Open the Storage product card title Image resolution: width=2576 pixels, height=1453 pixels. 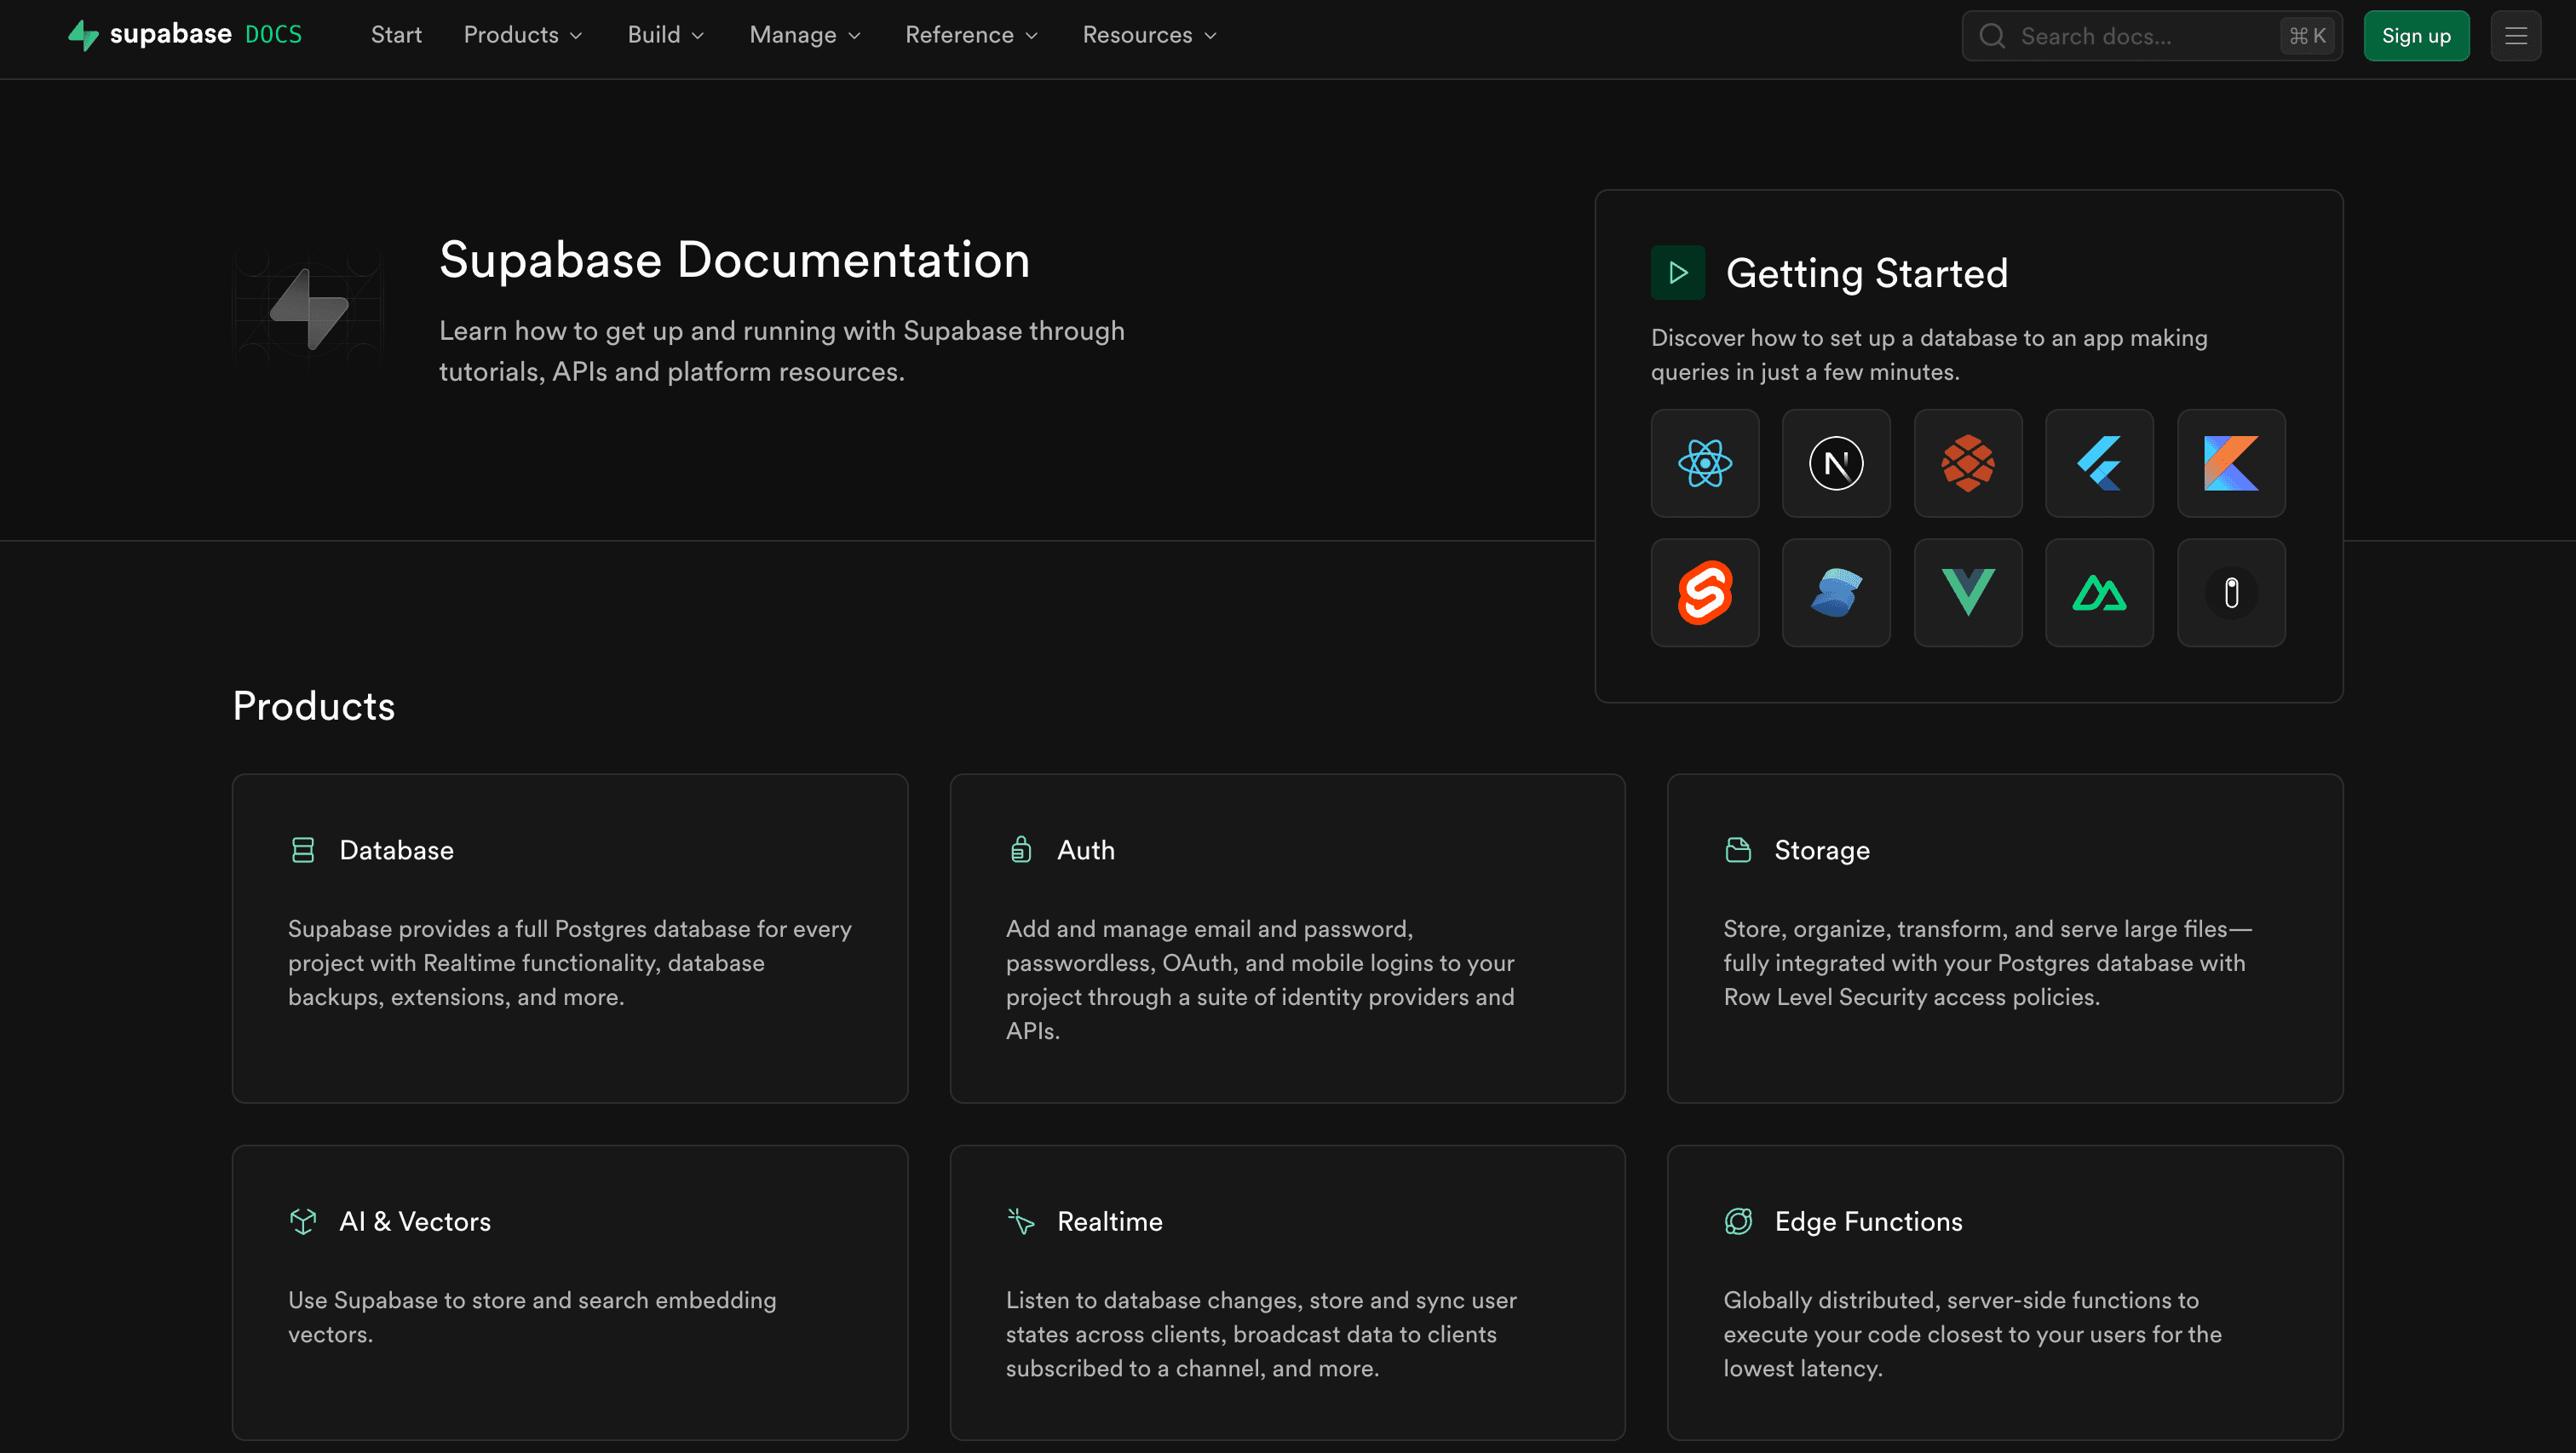click(x=1821, y=850)
